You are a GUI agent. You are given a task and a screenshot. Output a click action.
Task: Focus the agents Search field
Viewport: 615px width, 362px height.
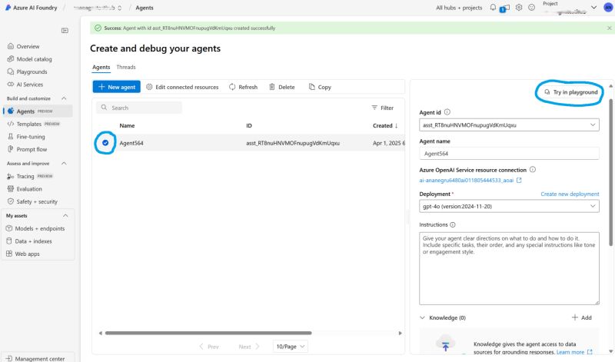[139, 108]
